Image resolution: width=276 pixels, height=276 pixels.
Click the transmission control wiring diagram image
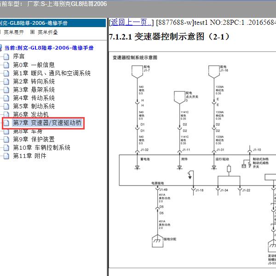tap(192, 160)
